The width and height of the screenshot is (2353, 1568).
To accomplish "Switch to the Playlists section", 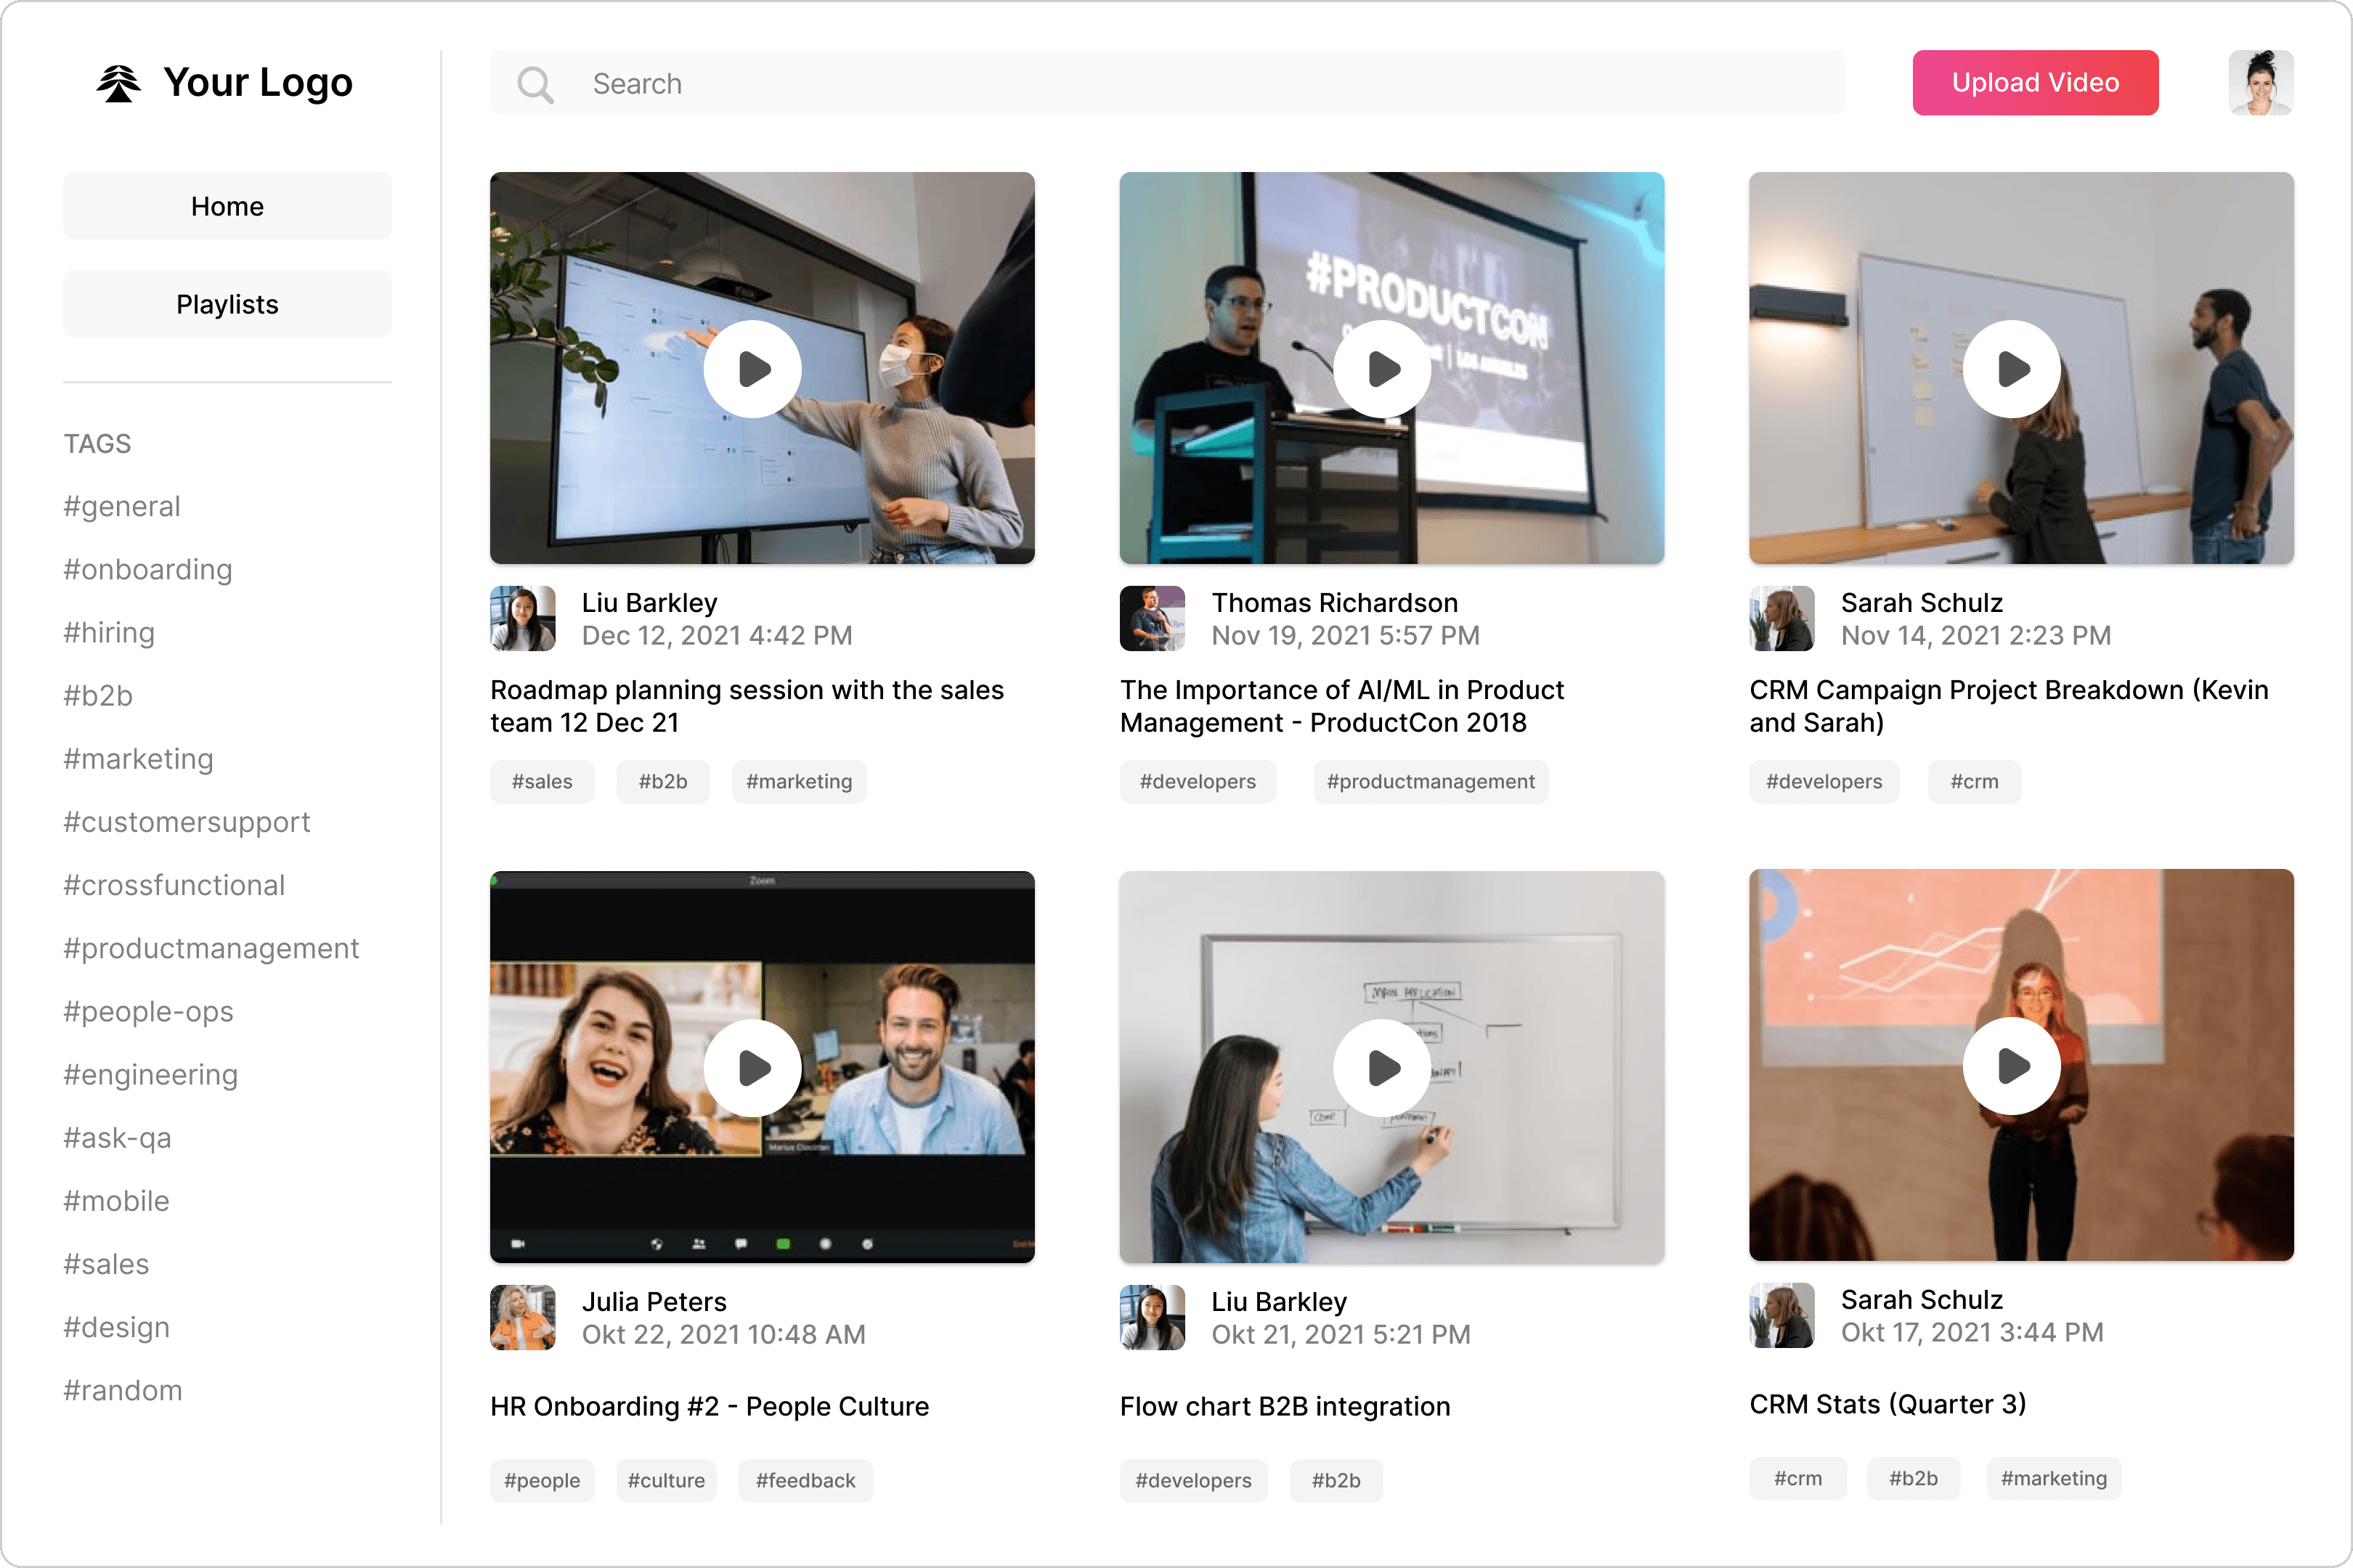I will click(x=227, y=303).
